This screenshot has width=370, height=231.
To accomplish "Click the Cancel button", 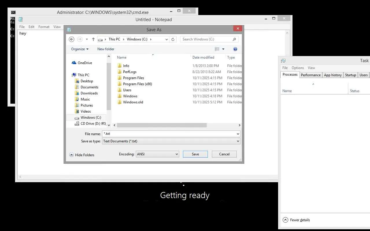I will (x=224, y=154).
